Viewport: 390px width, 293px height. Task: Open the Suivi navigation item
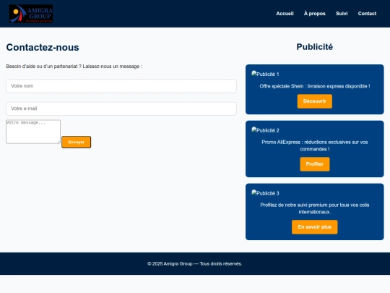point(342,14)
